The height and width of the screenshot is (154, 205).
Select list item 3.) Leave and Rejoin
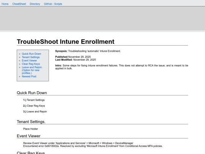tap(35, 111)
